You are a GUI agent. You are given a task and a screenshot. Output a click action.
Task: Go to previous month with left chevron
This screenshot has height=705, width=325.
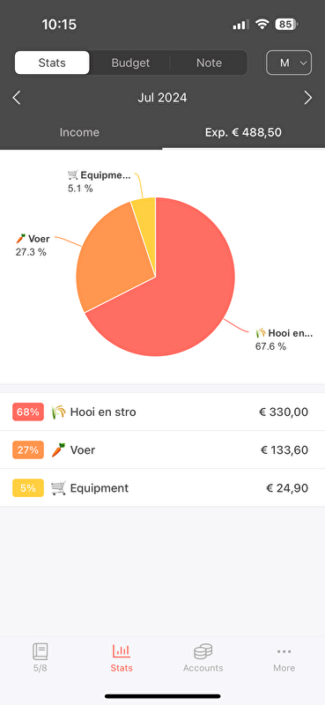point(17,98)
